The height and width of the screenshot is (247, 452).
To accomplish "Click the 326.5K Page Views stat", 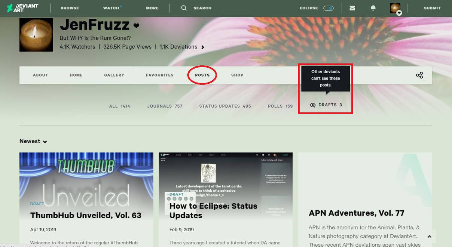I will [127, 47].
